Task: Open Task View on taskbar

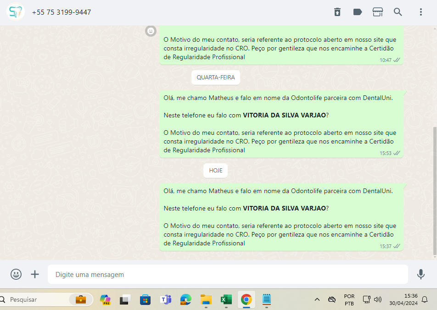Action: [x=125, y=300]
